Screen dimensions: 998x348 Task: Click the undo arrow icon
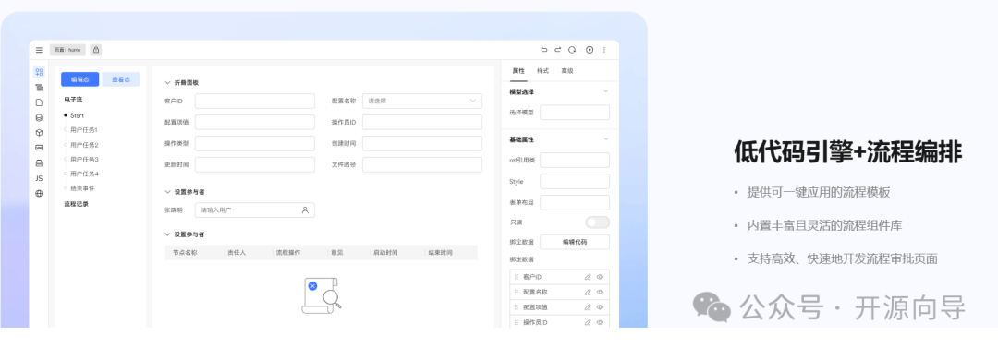pyautogui.click(x=543, y=50)
